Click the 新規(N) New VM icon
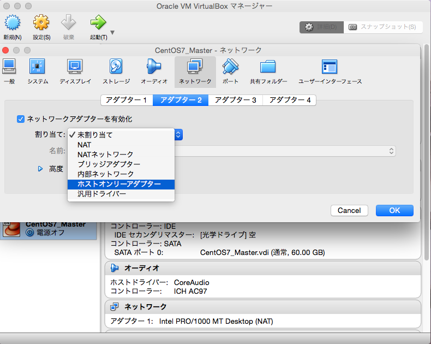Screen dimensions: 431x344 pos(13,22)
